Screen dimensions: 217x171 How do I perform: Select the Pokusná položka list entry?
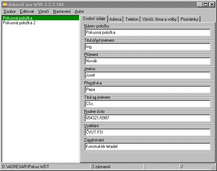pyautogui.click(x=41, y=18)
